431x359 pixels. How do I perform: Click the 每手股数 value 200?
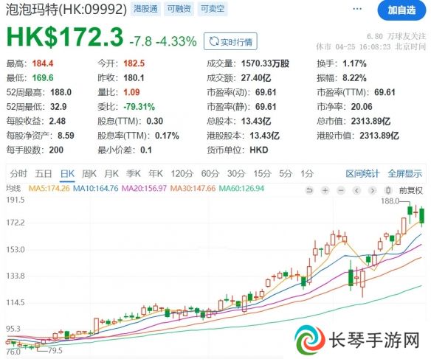tap(56, 150)
